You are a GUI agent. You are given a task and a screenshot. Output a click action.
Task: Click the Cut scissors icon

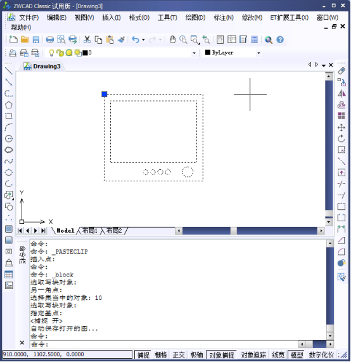click(x=87, y=39)
